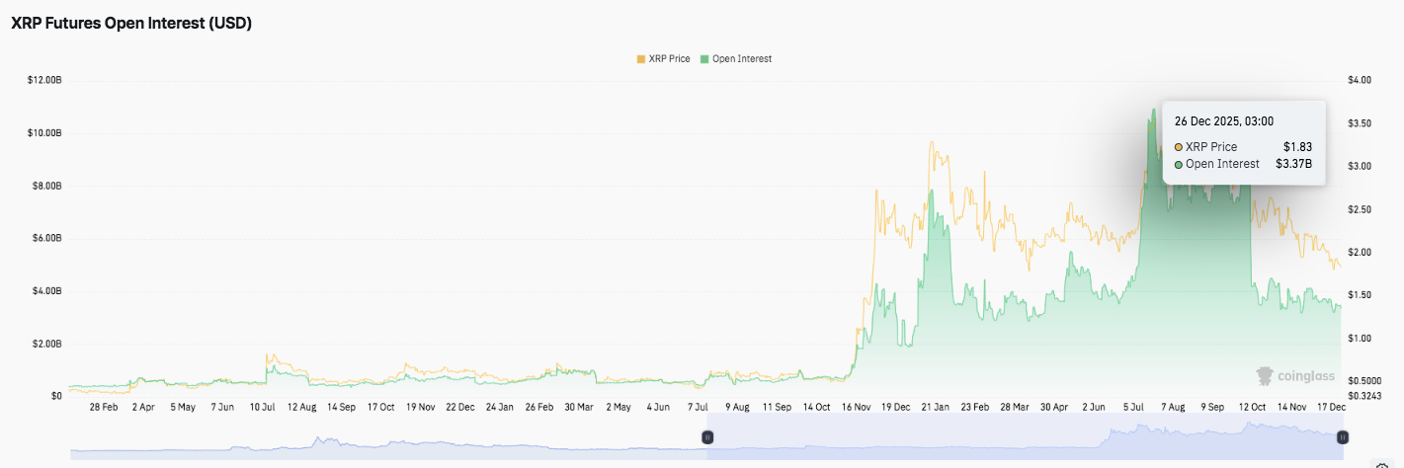This screenshot has height=468, width=1404.
Task: Click the green Open Interest legend swatch
Action: pyautogui.click(x=704, y=59)
